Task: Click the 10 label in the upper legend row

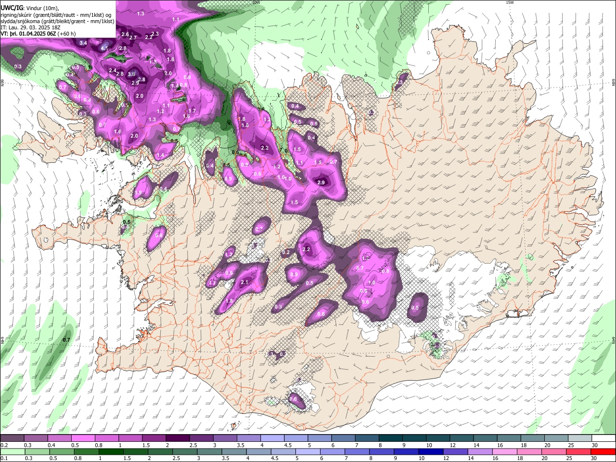Action: pyautogui.click(x=429, y=446)
